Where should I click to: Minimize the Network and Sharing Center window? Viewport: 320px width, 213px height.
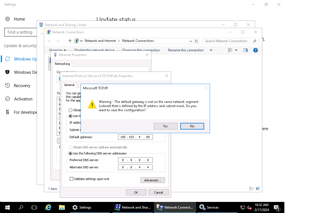[223, 25]
